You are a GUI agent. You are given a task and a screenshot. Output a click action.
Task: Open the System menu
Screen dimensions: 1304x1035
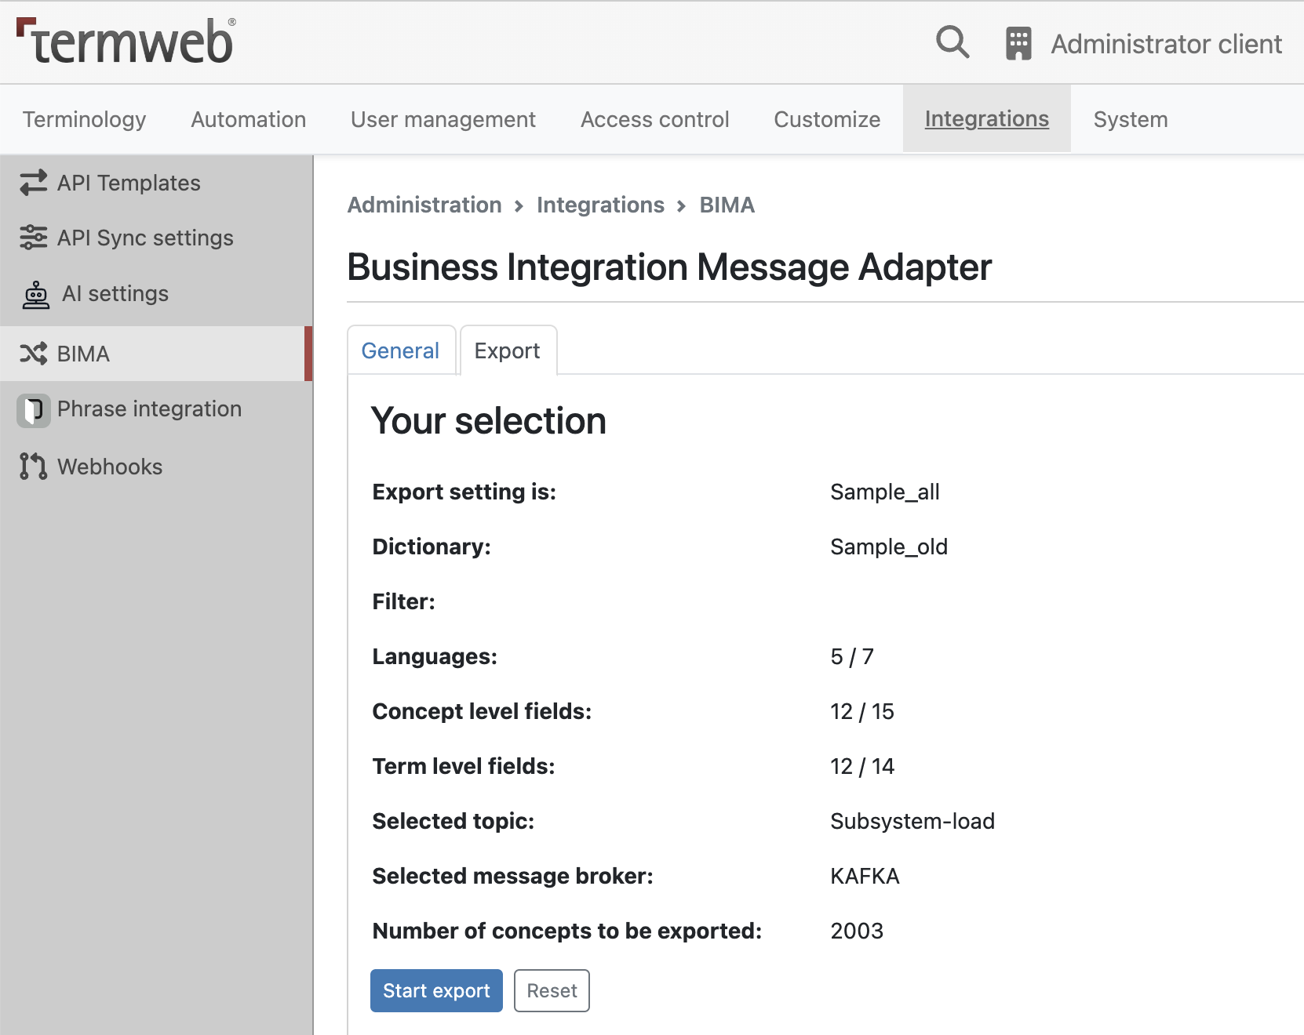1131,119
